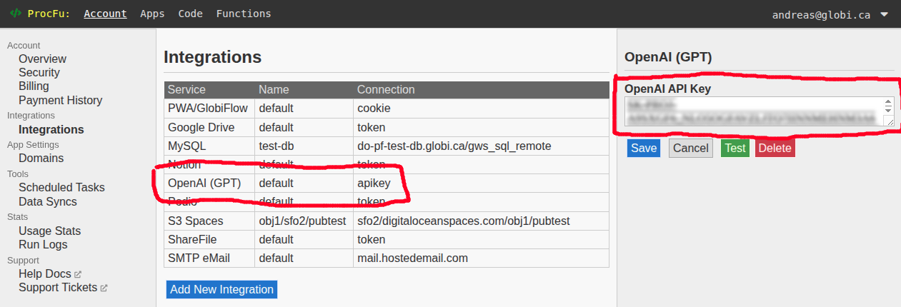Open the Functions menu
The image size is (901, 307).
coord(244,14)
